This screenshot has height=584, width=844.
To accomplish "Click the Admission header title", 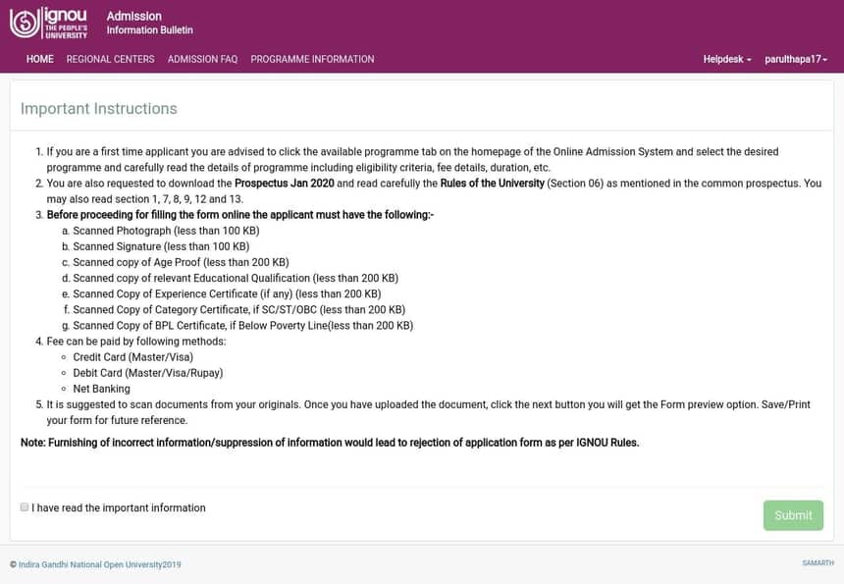I will [x=133, y=17].
